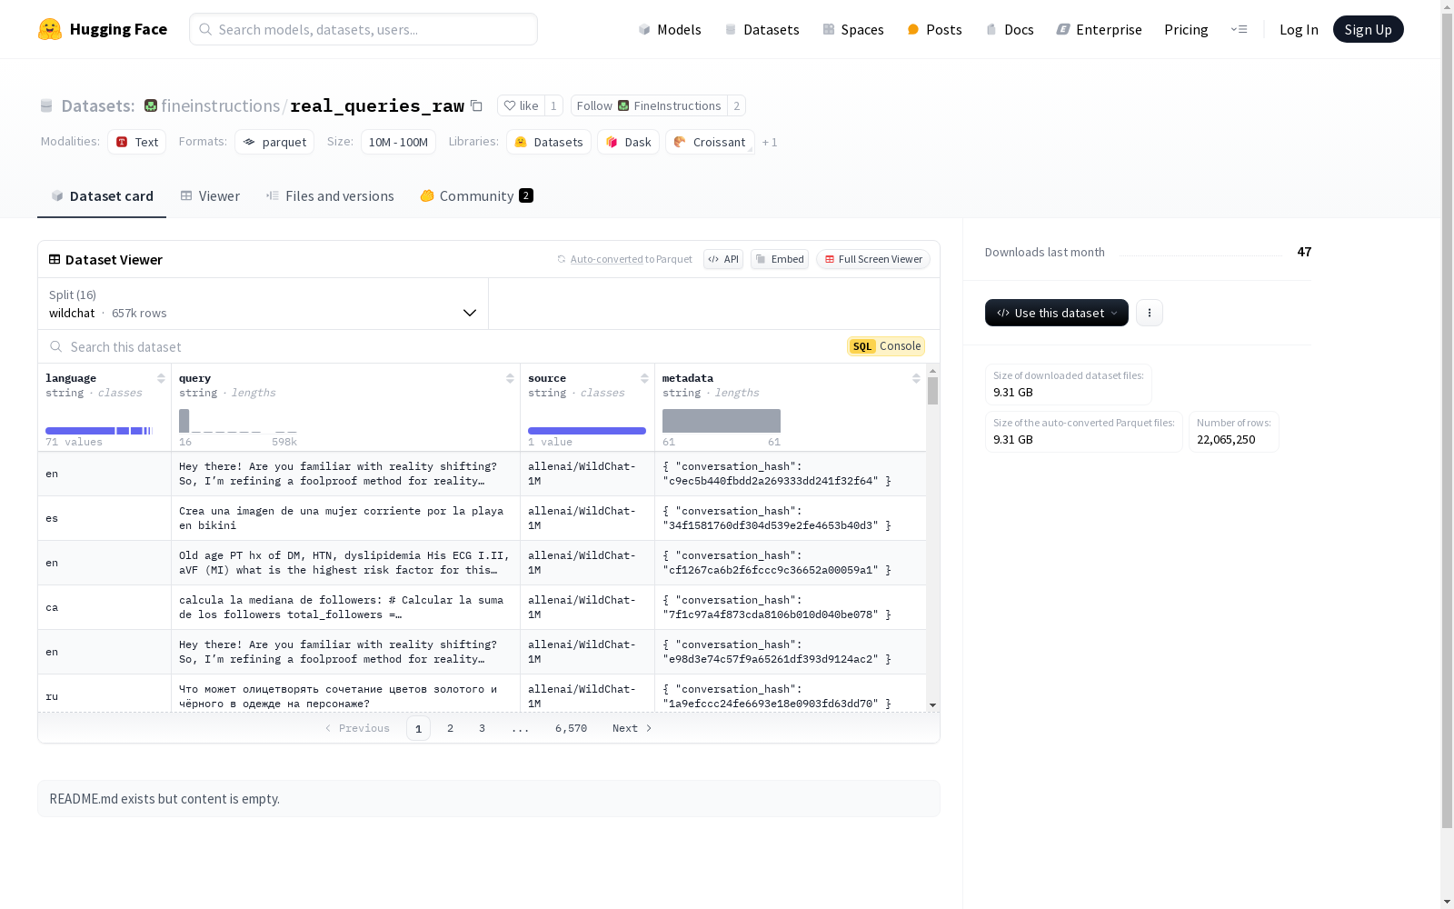Image resolution: width=1454 pixels, height=909 pixels.
Task: Click the source distribution bar
Action: click(587, 430)
